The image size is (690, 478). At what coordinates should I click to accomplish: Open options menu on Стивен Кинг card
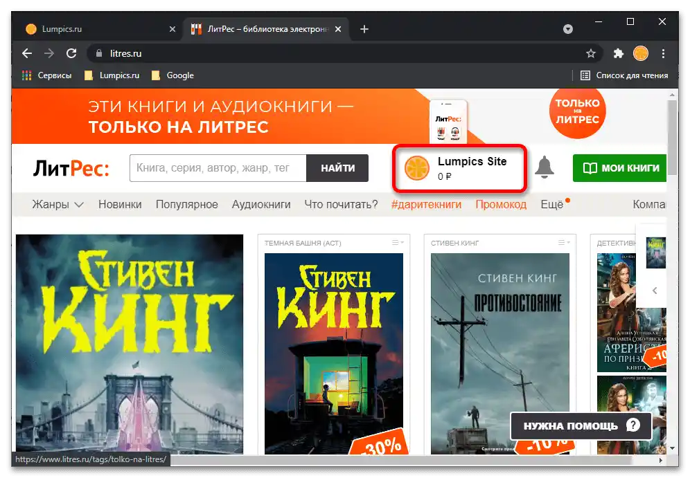pyautogui.click(x=564, y=243)
